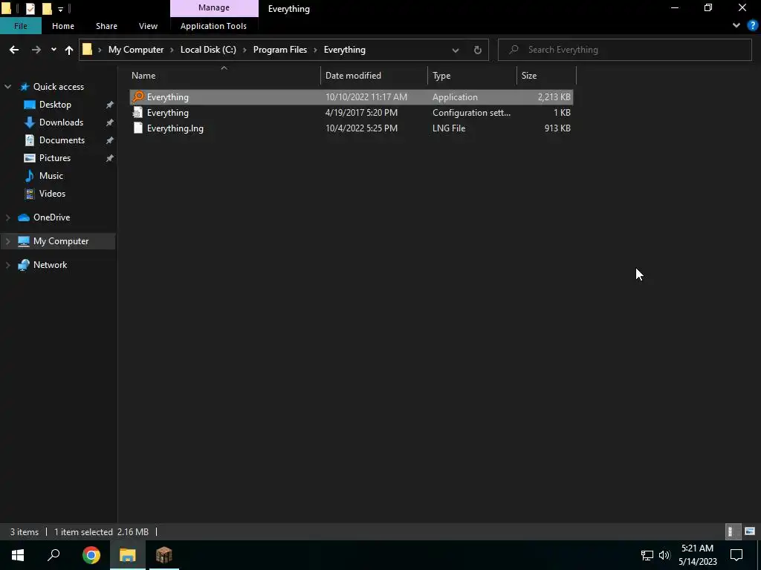Go up one folder level arrow
This screenshot has width=761, height=570.
click(x=69, y=50)
